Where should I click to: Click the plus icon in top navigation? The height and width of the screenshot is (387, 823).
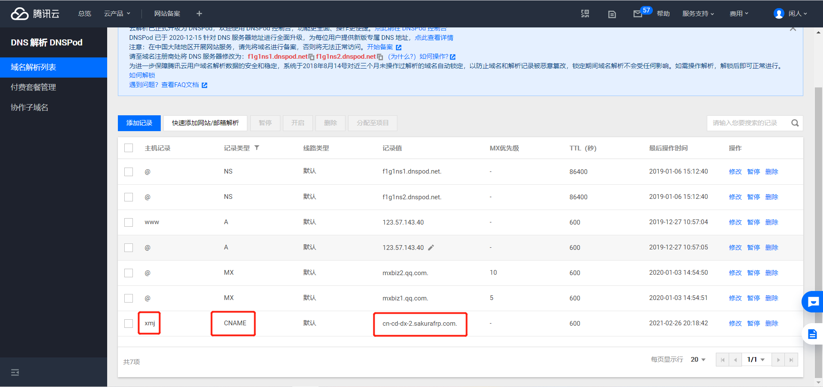tap(199, 14)
